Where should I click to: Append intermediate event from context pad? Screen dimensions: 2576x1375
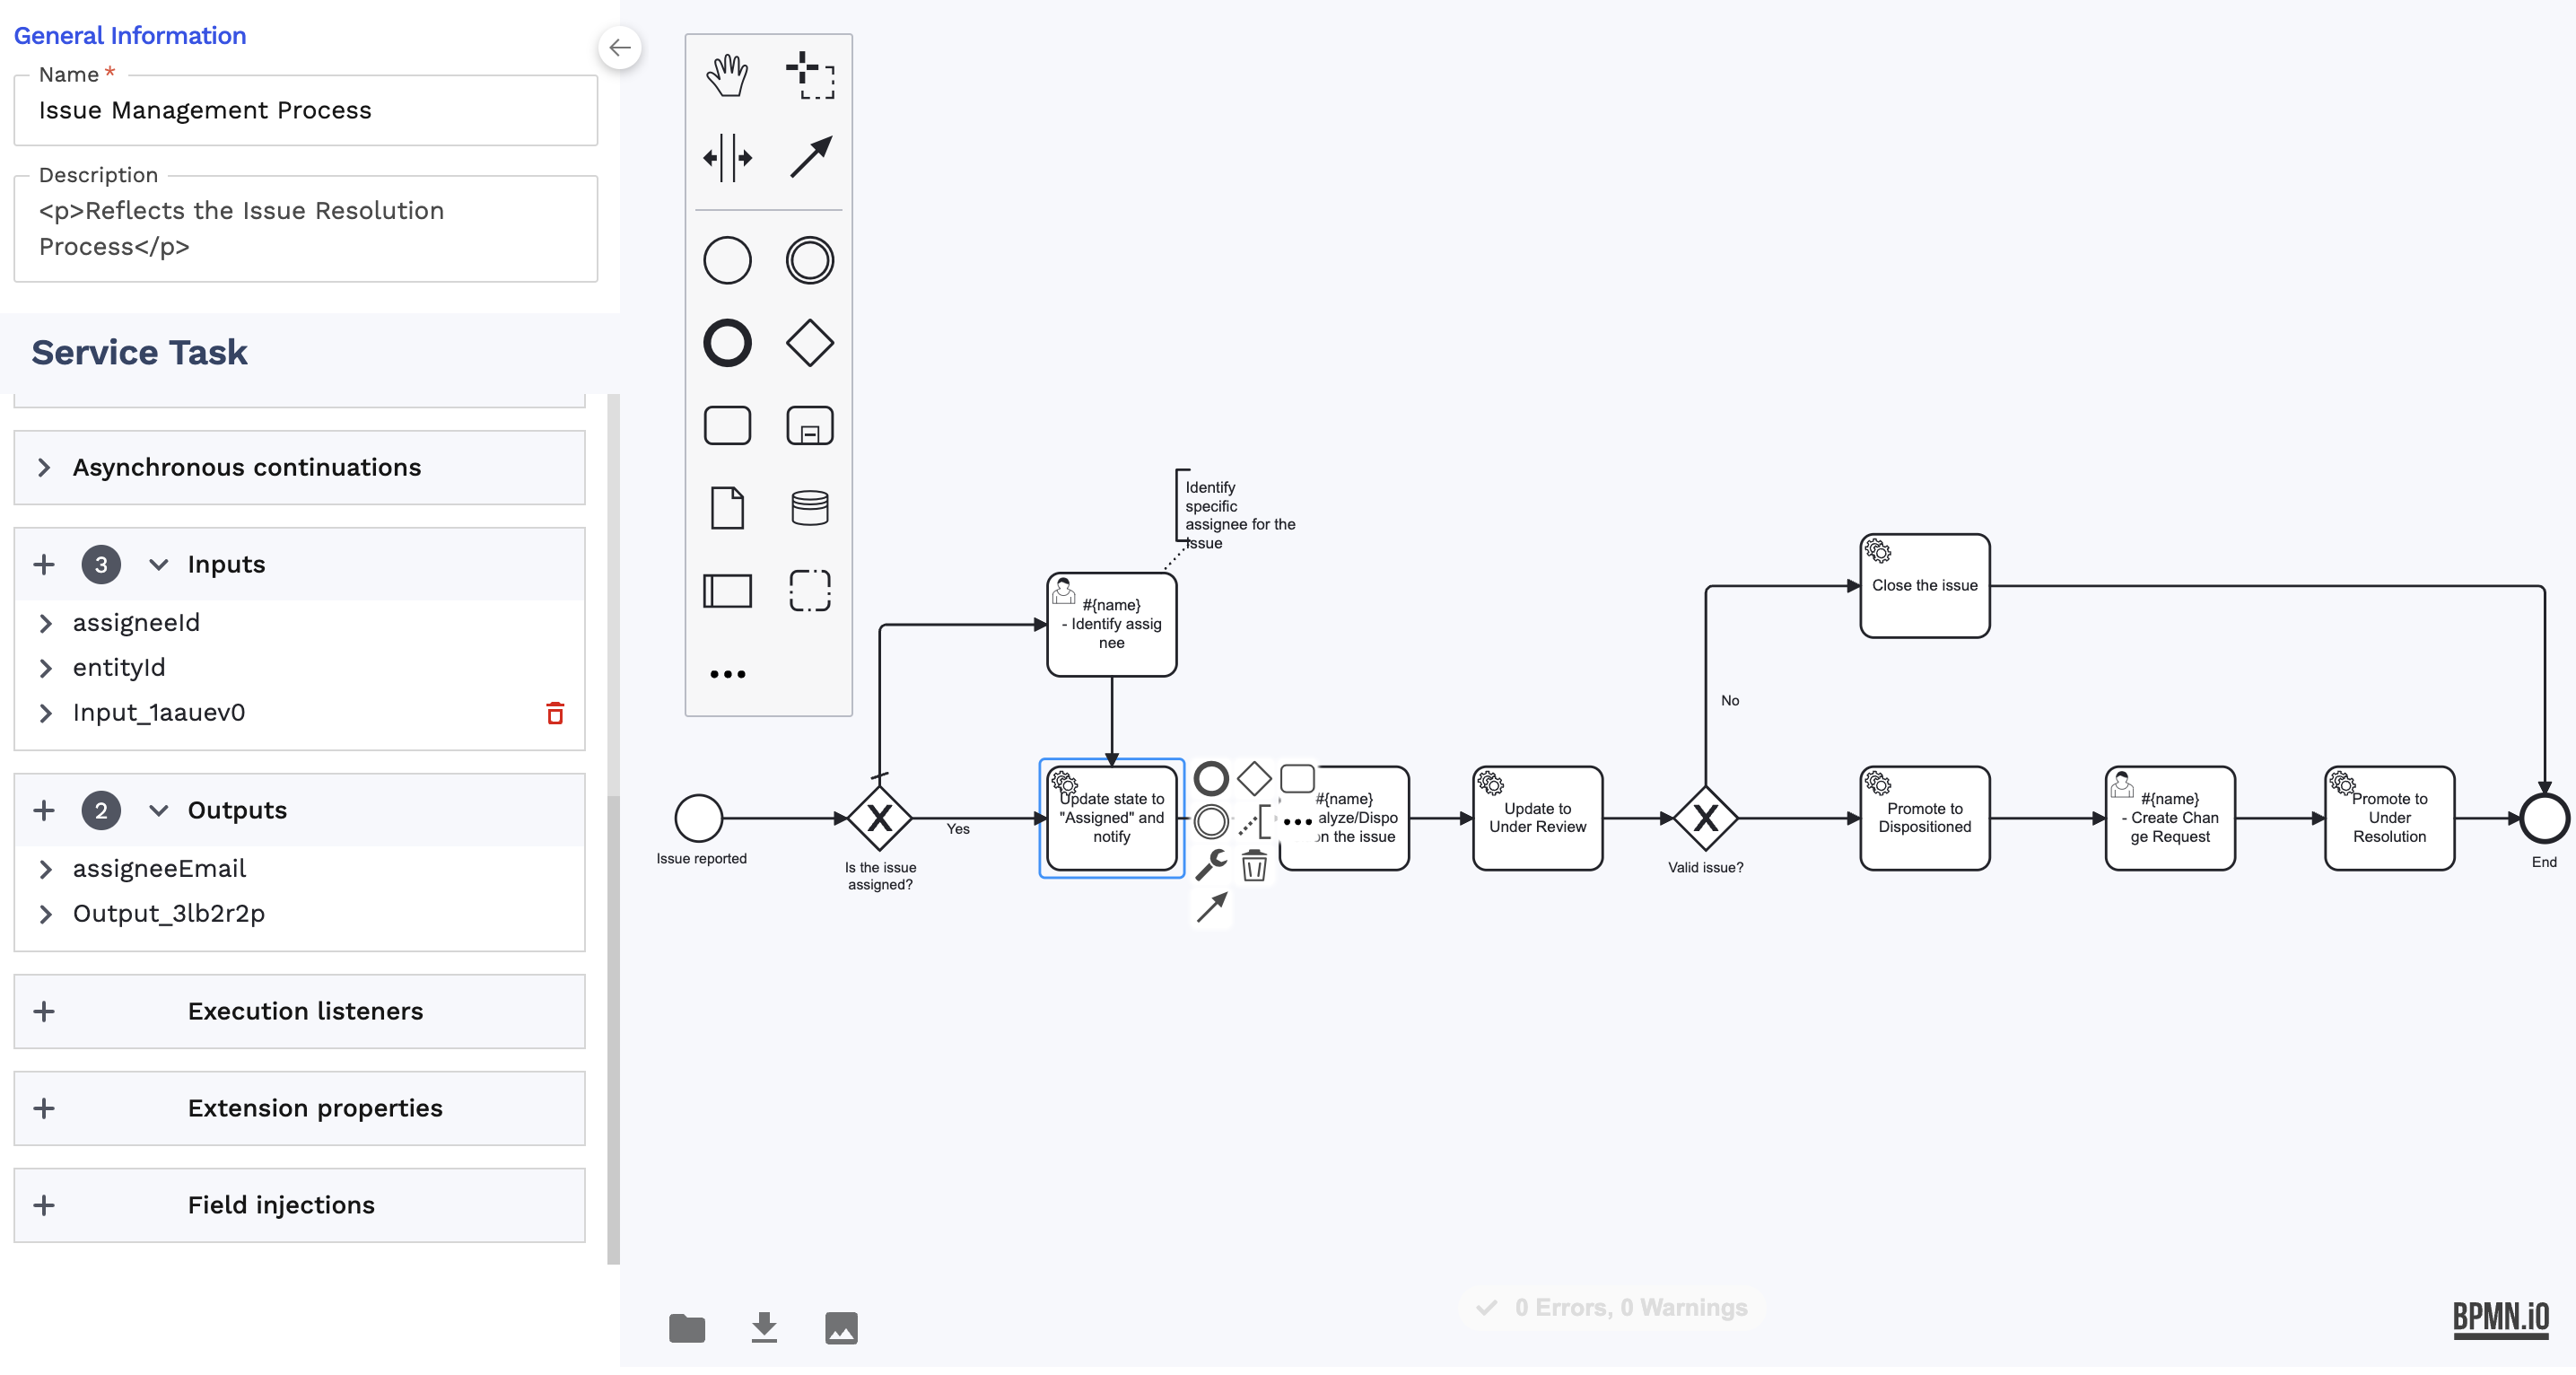coord(1211,821)
